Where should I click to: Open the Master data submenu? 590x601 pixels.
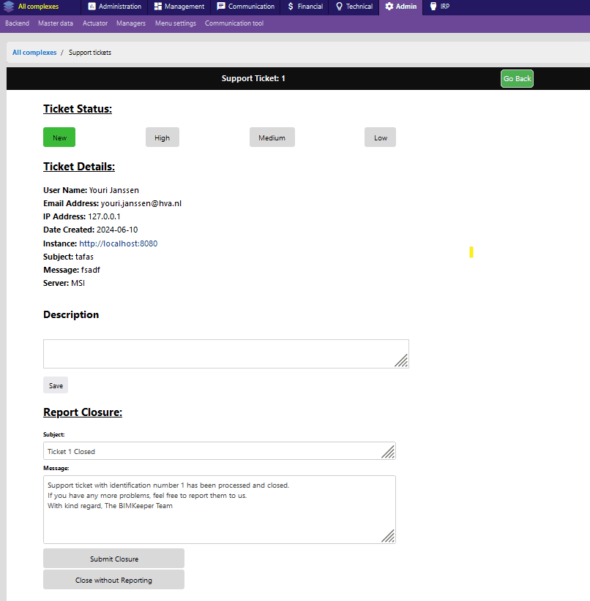(56, 23)
